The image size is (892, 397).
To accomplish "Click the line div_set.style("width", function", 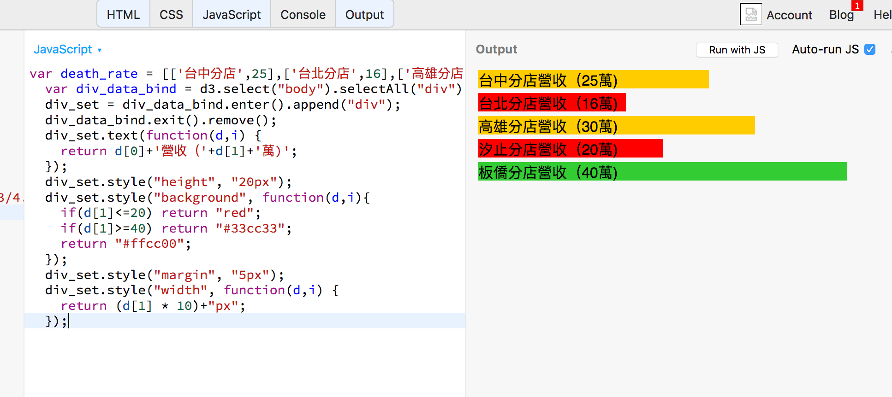I will click(192, 290).
